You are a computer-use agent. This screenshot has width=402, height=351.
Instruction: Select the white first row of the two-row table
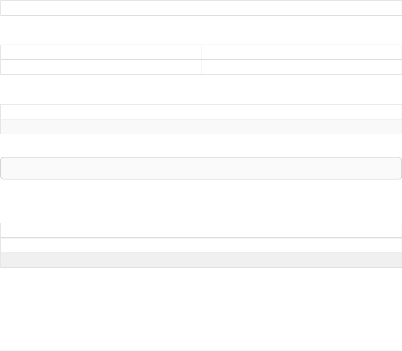tap(201, 112)
